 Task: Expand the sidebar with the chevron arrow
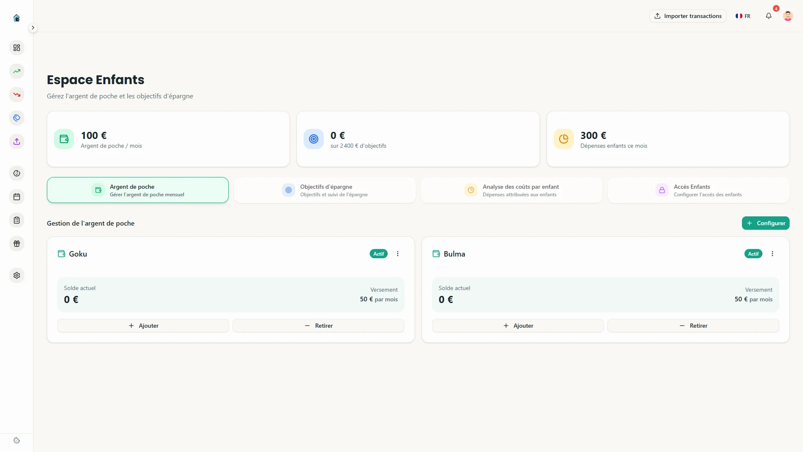(33, 28)
